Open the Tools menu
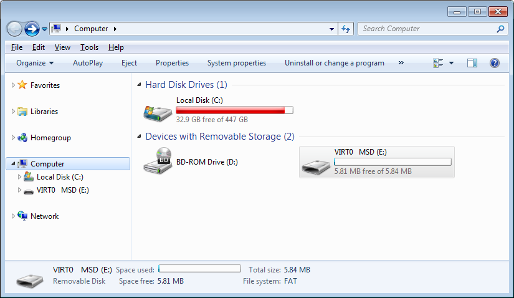This screenshot has height=298, width=514. [90, 47]
